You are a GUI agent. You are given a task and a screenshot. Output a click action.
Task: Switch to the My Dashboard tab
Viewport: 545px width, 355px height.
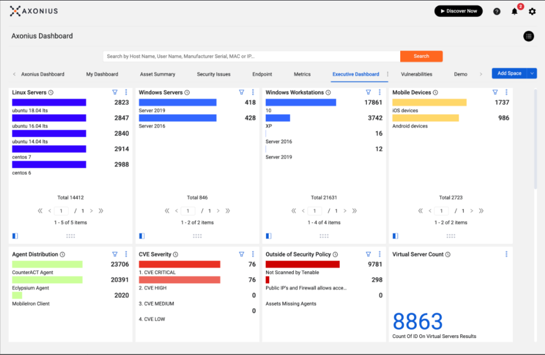point(102,74)
